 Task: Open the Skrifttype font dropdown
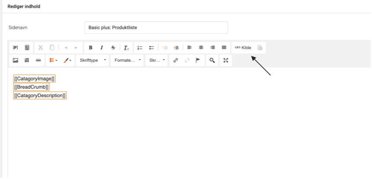92,61
